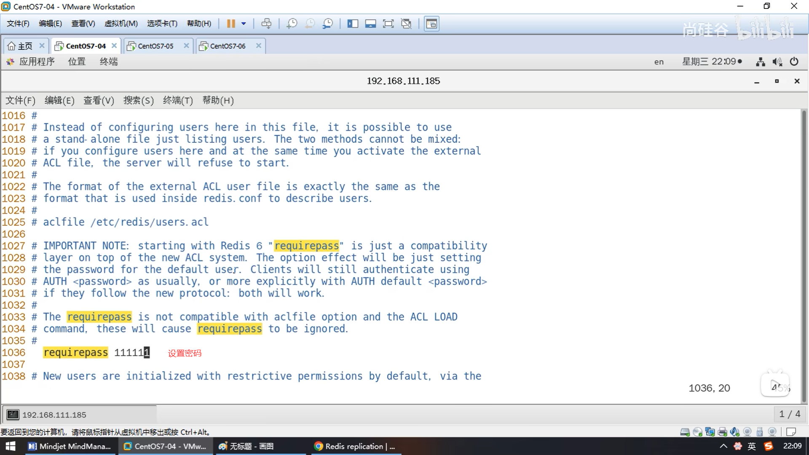The width and height of the screenshot is (809, 455).
Task: Toggle Unity mode toolbar icon
Action: coord(406,24)
